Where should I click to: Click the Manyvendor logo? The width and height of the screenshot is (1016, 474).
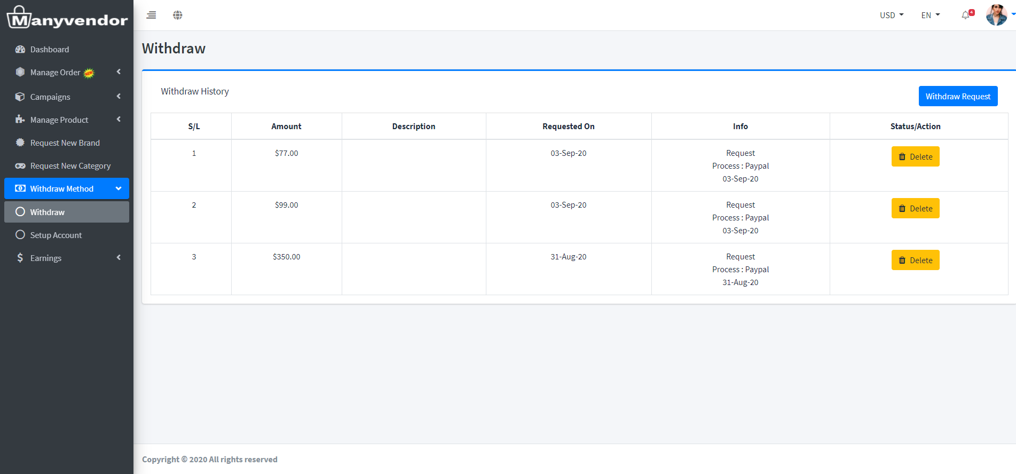(67, 18)
